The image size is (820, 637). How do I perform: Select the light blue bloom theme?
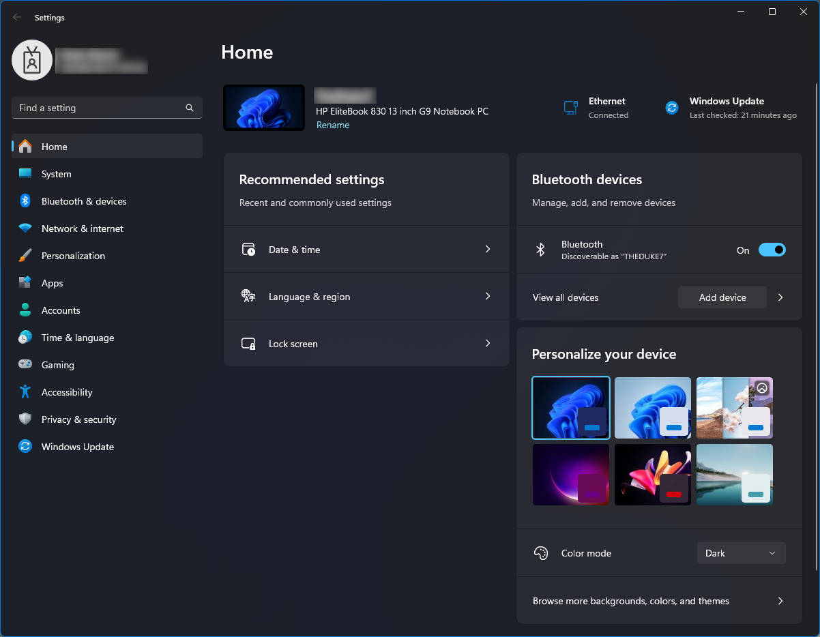pos(653,408)
